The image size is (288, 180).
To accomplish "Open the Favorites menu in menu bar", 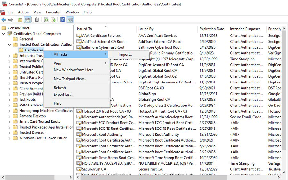I will point(53,12).
